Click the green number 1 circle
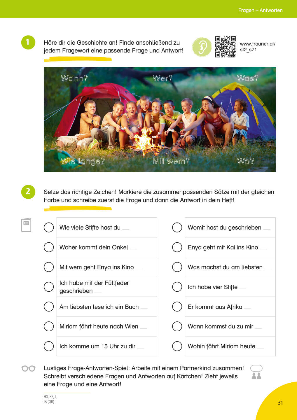 28,42
